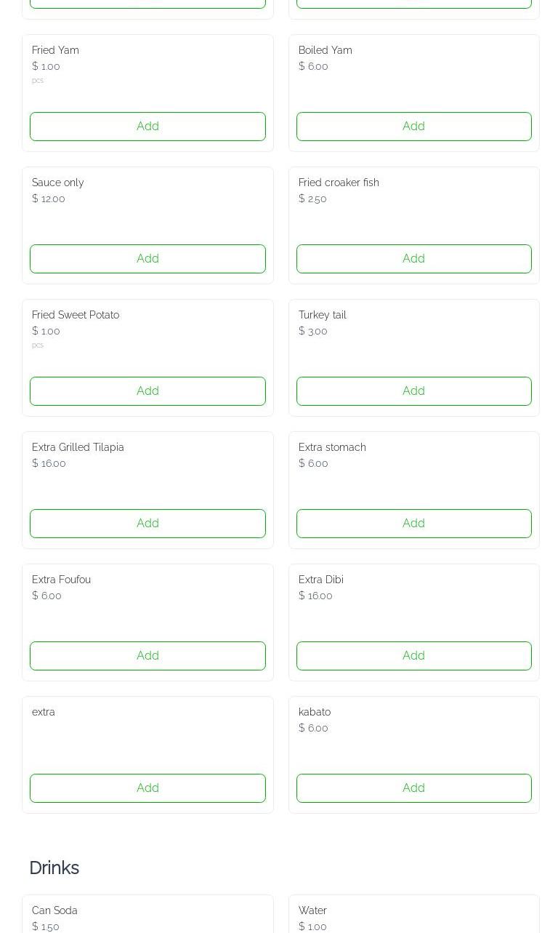Add Extra Foufou to cart

147,656
